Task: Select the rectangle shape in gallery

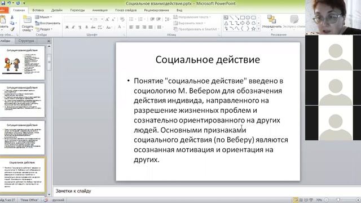Action: [242, 17]
